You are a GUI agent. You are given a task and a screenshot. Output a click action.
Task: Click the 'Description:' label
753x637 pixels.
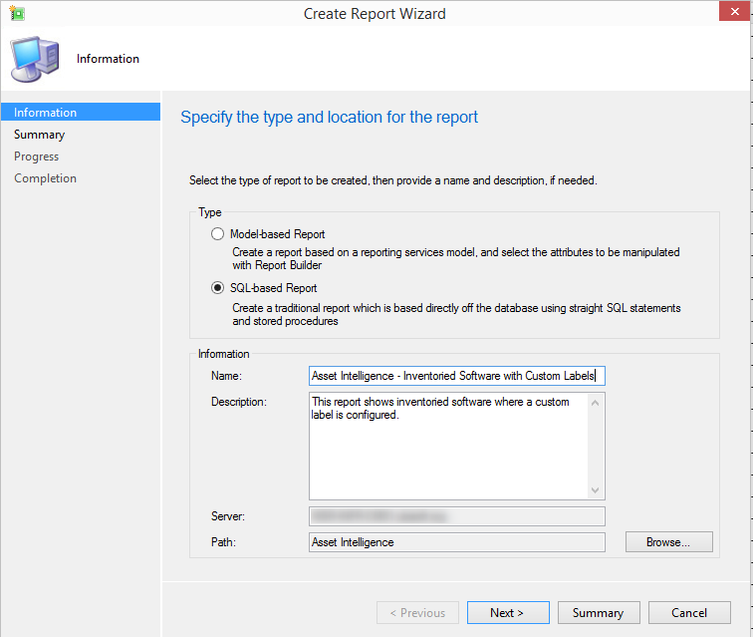click(239, 402)
